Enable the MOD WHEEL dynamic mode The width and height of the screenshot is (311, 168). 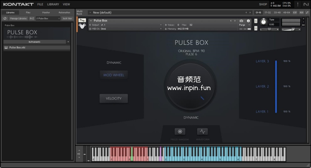[114, 75]
